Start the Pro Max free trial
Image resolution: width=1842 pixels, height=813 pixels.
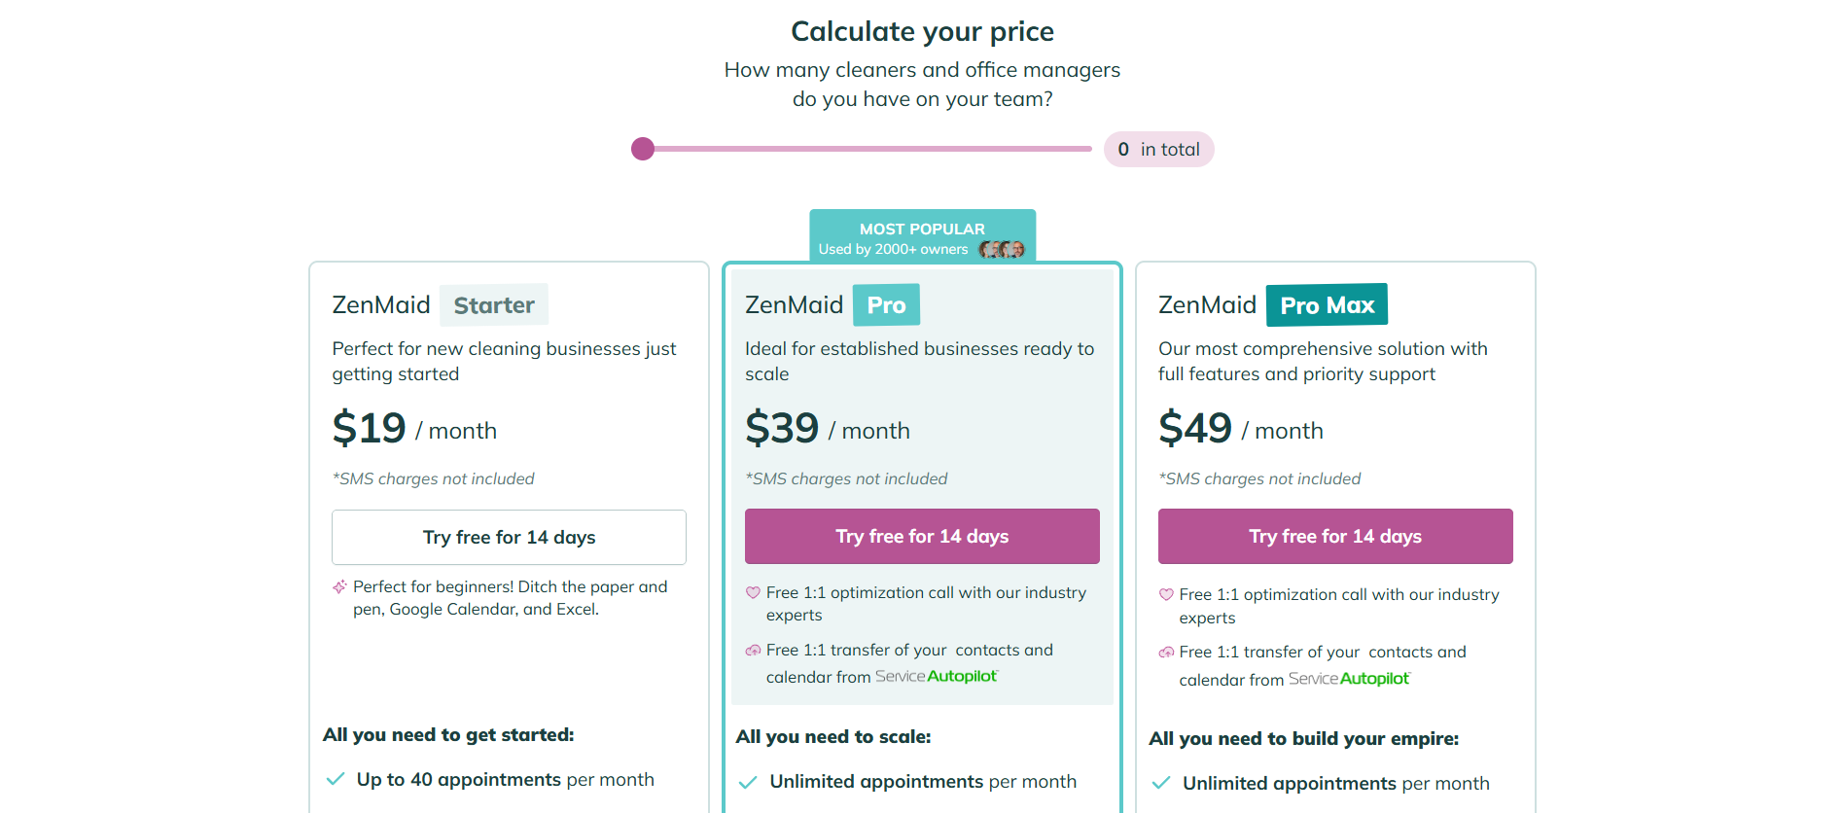(x=1334, y=536)
